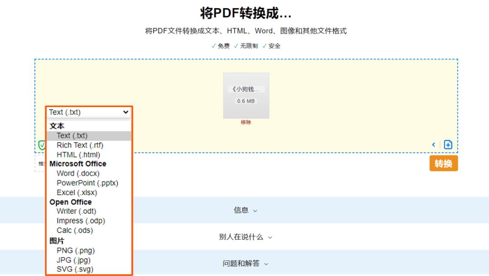489x276 pixels.
Task: Click the add file plus icon
Action: (448, 145)
